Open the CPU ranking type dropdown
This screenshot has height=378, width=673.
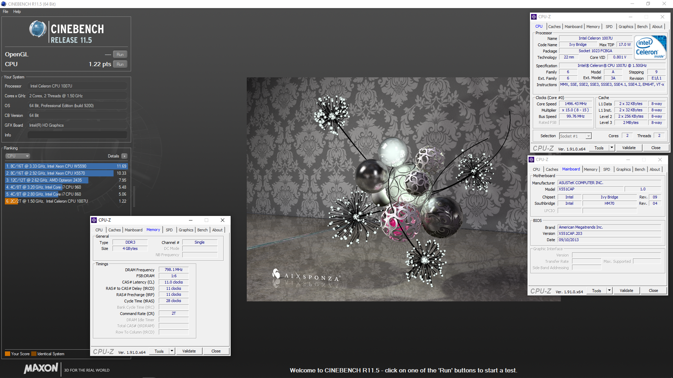pyautogui.click(x=18, y=156)
